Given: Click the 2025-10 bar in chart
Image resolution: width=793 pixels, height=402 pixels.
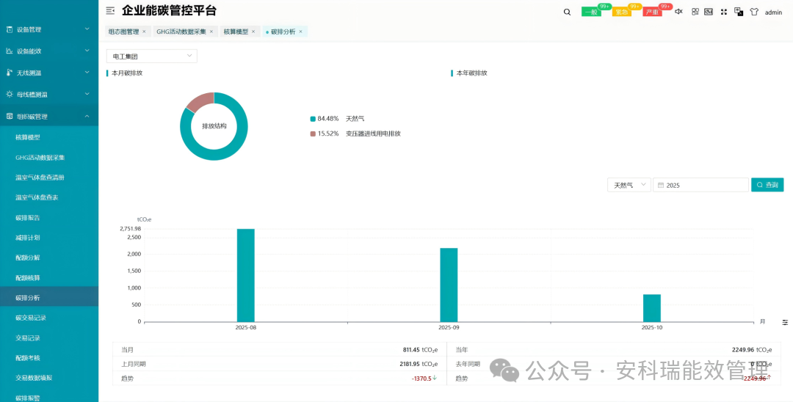Looking at the screenshot, I should pyautogui.click(x=652, y=308).
